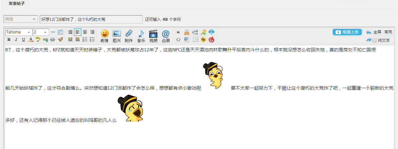Image resolution: width=398 pixels, height=149 pixels.
Task: Insert an image with the 图片 icon
Action: (x=117, y=36)
